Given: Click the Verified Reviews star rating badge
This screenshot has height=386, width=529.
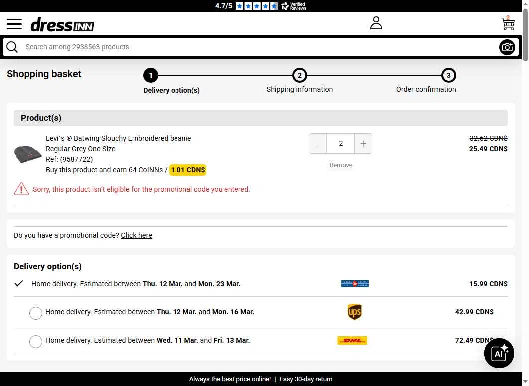Looking at the screenshot, I should pyautogui.click(x=261, y=6).
